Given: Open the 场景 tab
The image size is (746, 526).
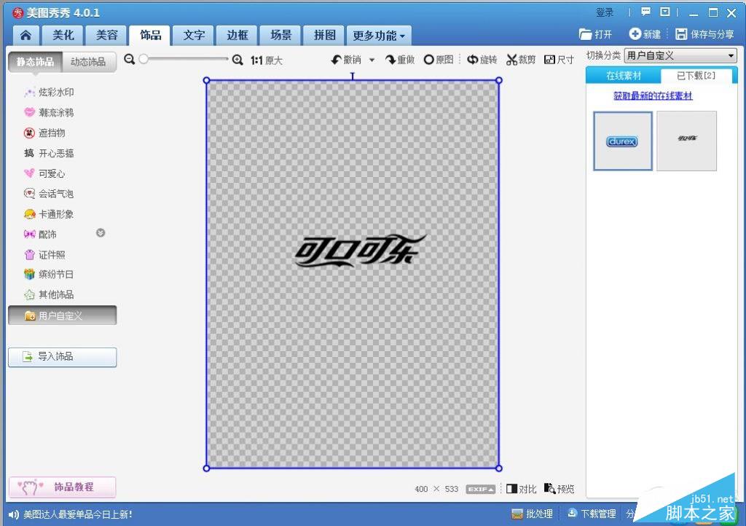Looking at the screenshot, I should point(280,35).
